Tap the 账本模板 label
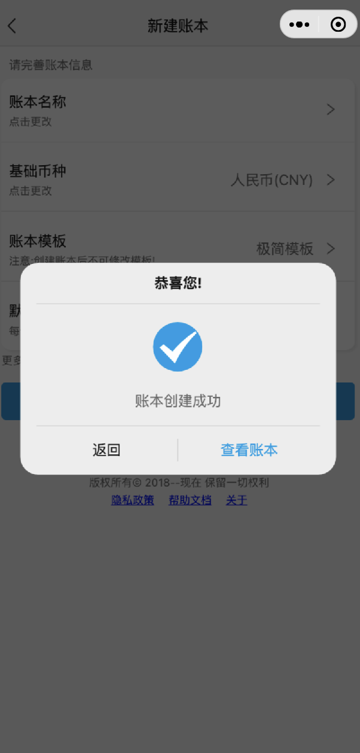This screenshot has height=753, width=360. coord(38,241)
